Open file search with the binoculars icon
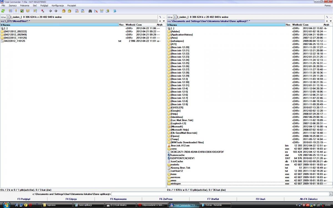 coord(90,11)
